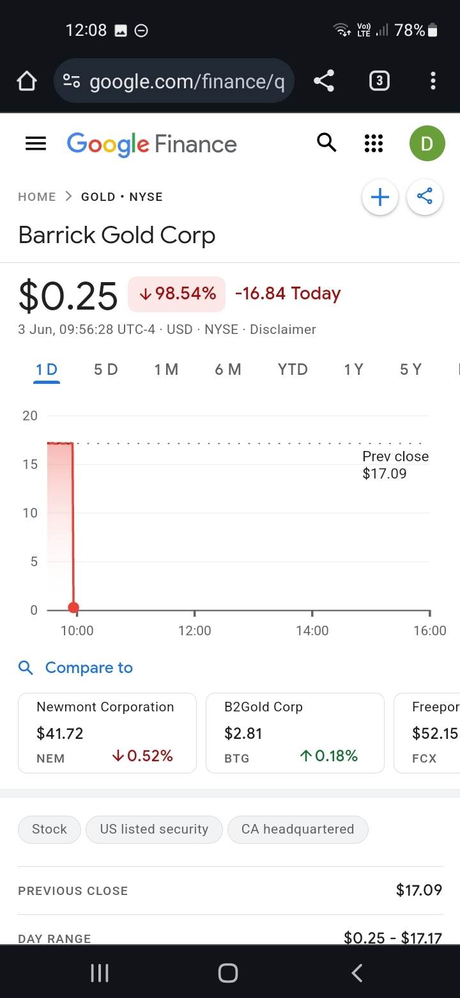Viewport: 460px width, 998px height.
Task: Select the 5D chart range tab
Action: point(106,369)
